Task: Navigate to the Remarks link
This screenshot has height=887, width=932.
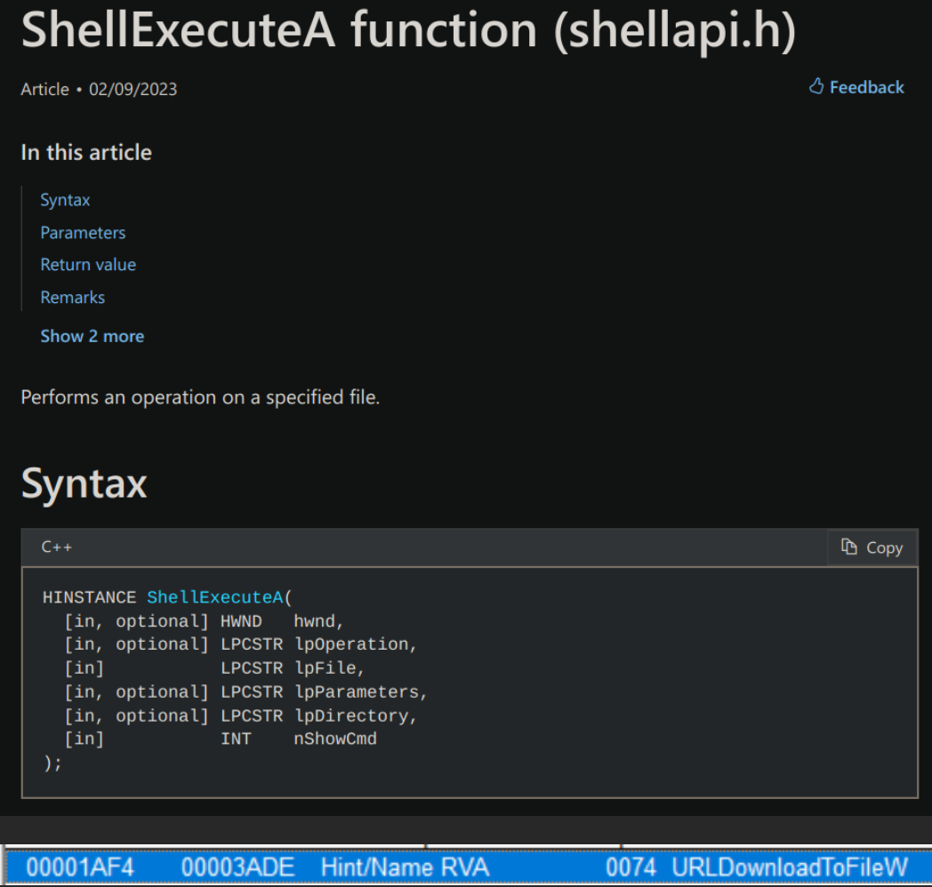Action: coord(72,298)
